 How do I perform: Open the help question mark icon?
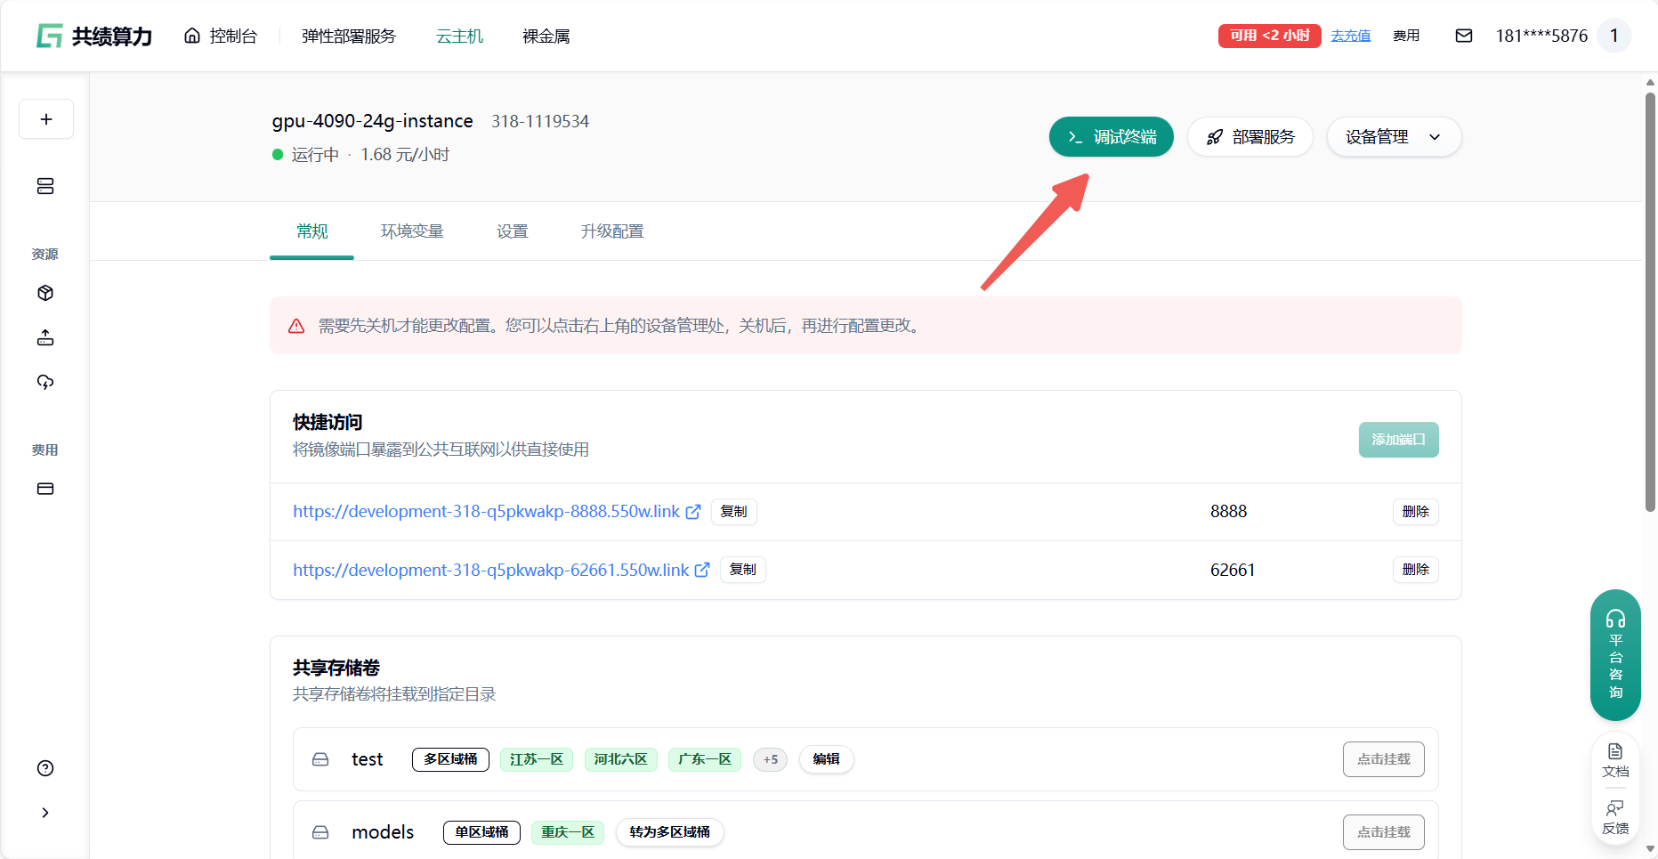coord(45,768)
